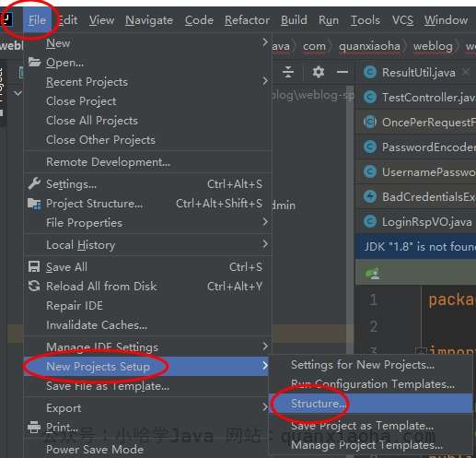Hide project tool window with minus icon
This screenshot has height=458, width=476.
pyautogui.click(x=342, y=72)
